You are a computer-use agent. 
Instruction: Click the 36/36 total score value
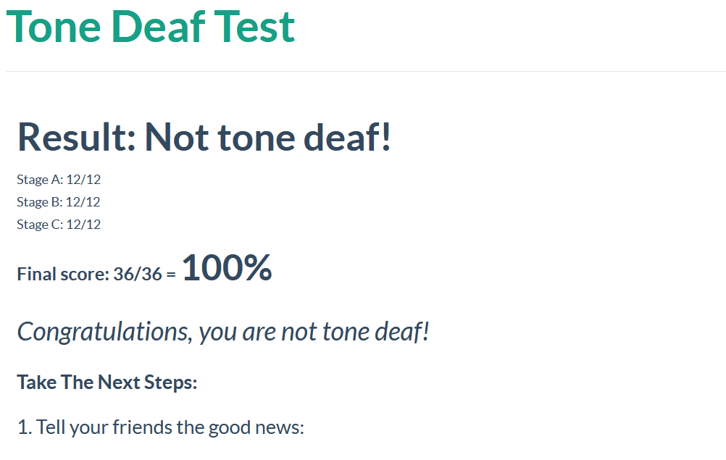(138, 274)
